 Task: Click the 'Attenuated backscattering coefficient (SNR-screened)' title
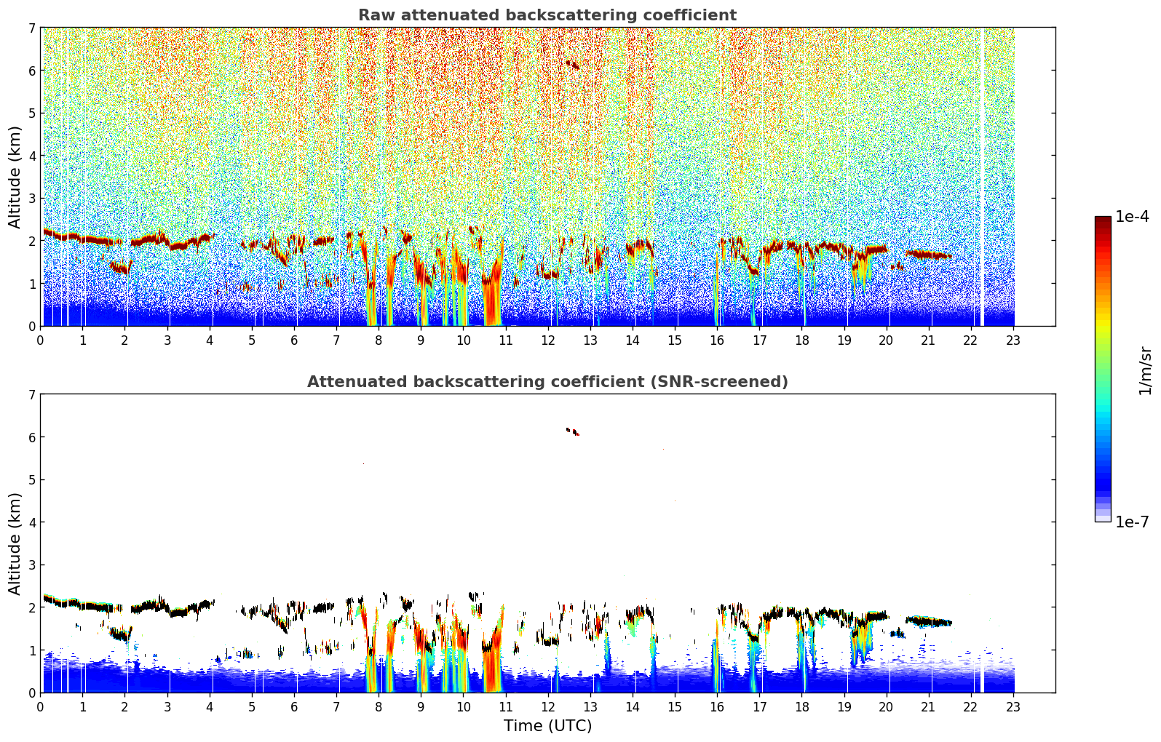[547, 382]
